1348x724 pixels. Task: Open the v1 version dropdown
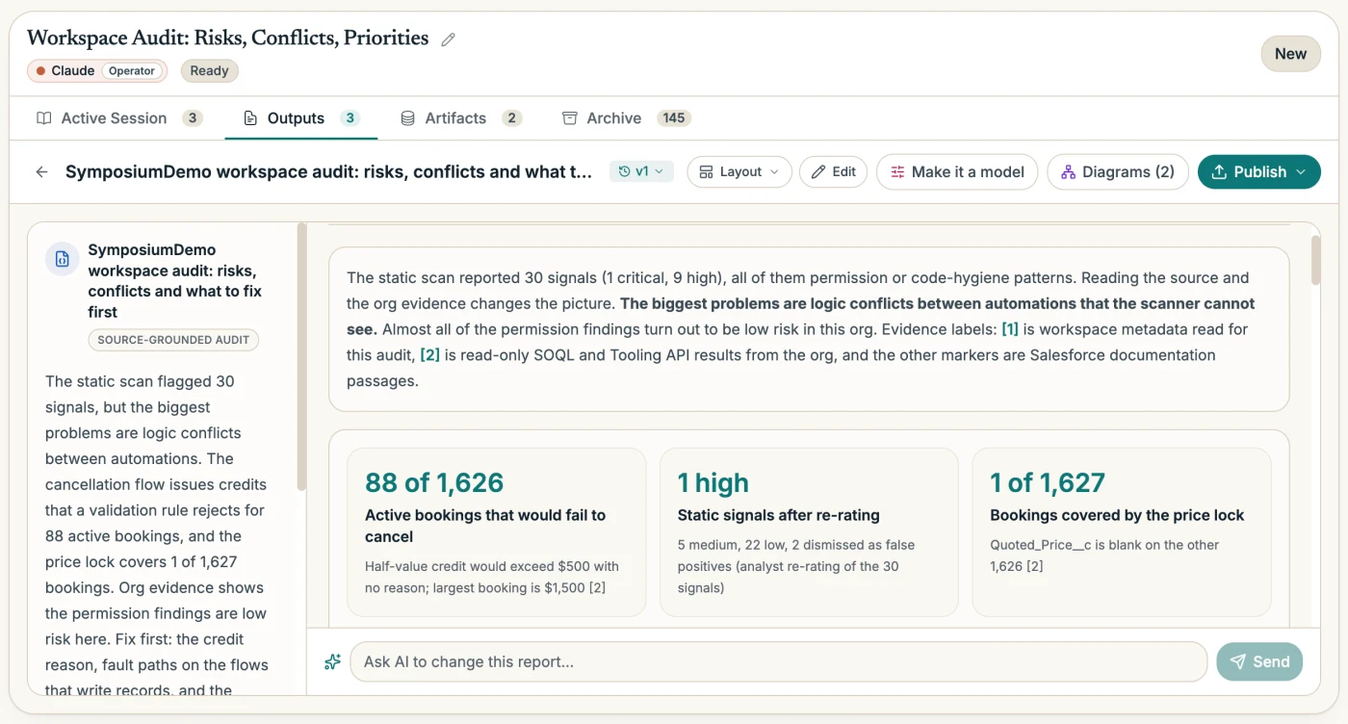(641, 171)
